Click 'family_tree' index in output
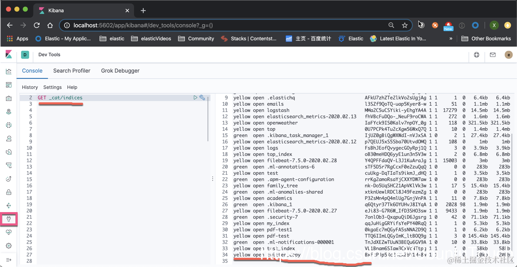This screenshot has height=267, width=517. (x=282, y=186)
